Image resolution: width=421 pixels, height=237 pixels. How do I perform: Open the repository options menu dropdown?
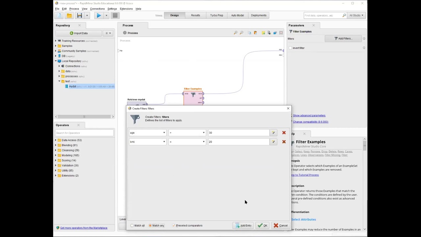[108, 33]
